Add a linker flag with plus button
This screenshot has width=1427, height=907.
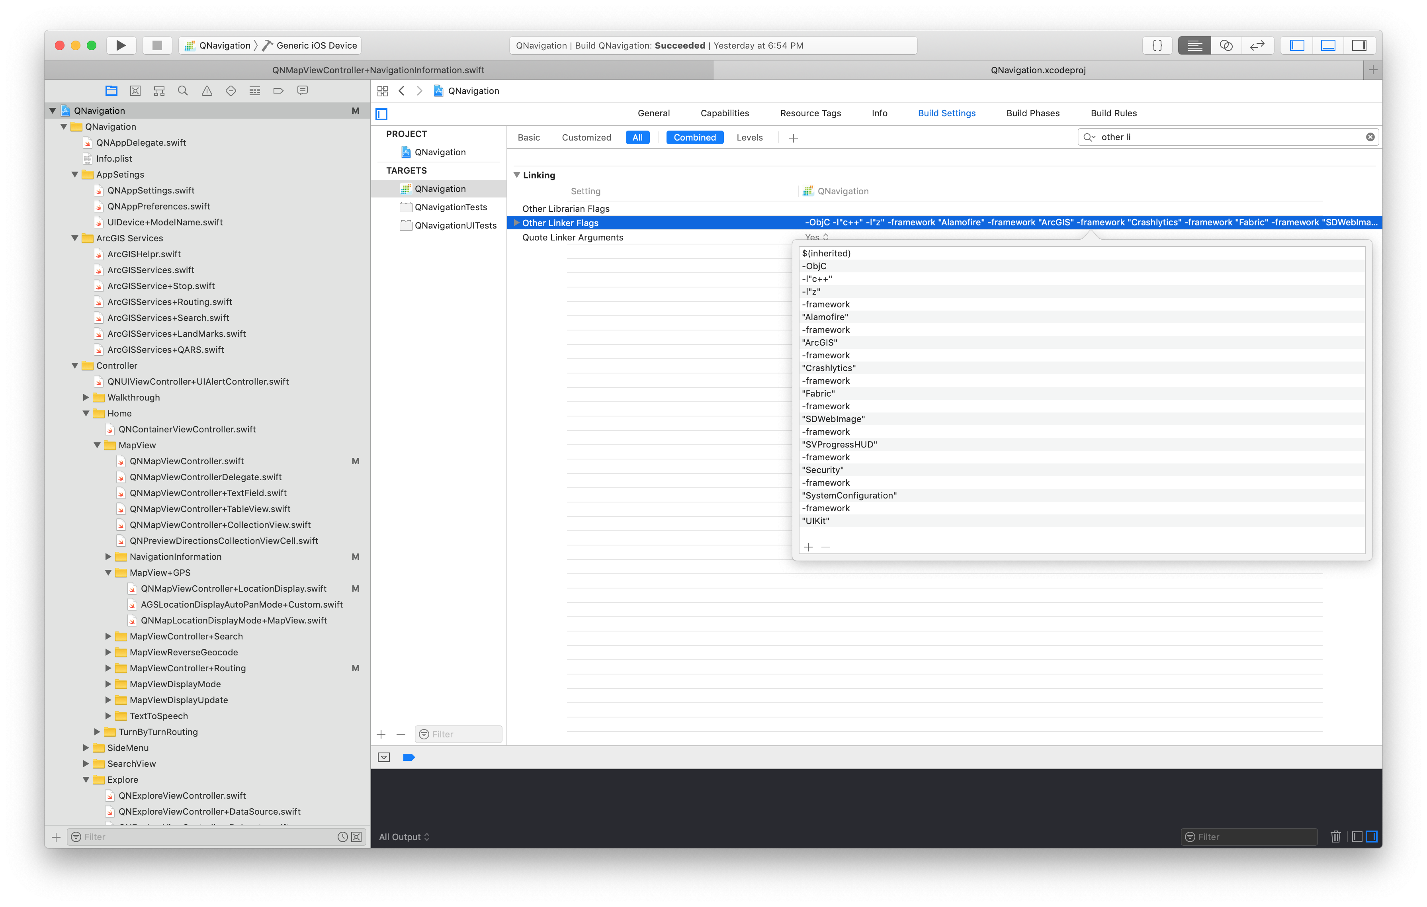click(x=808, y=547)
